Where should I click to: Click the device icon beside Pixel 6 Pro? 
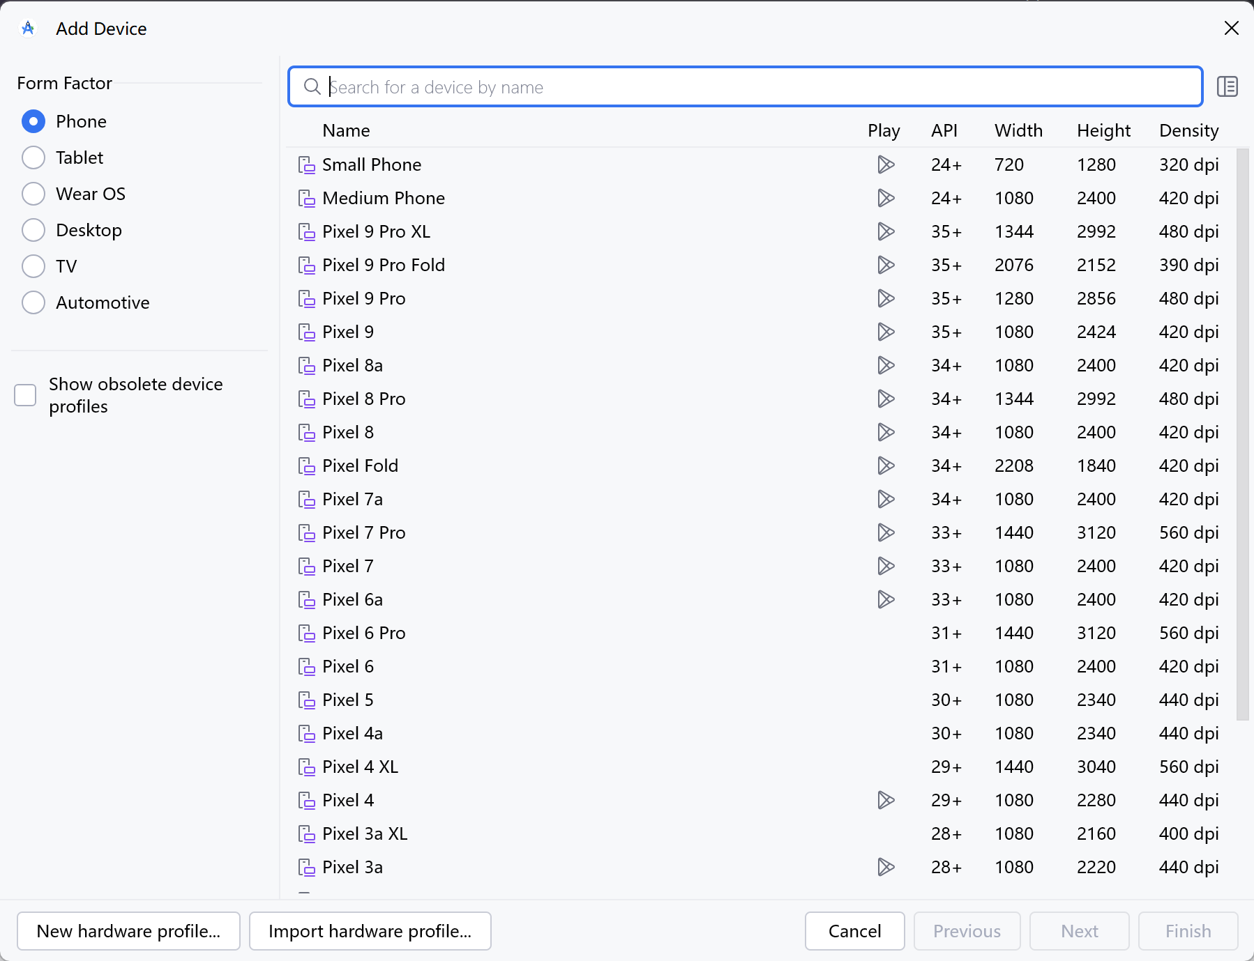click(x=307, y=633)
